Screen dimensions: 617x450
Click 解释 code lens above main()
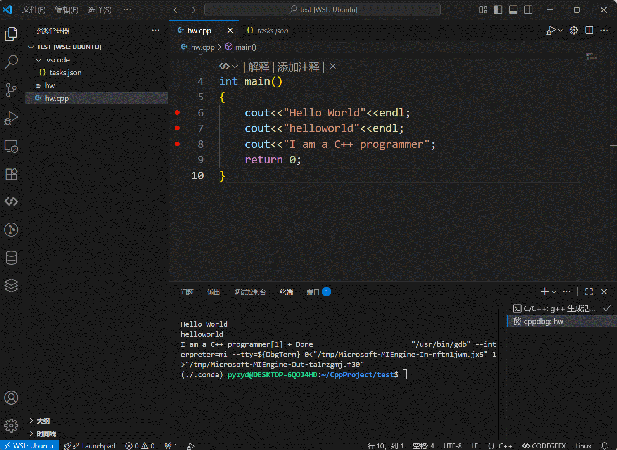[x=259, y=67]
